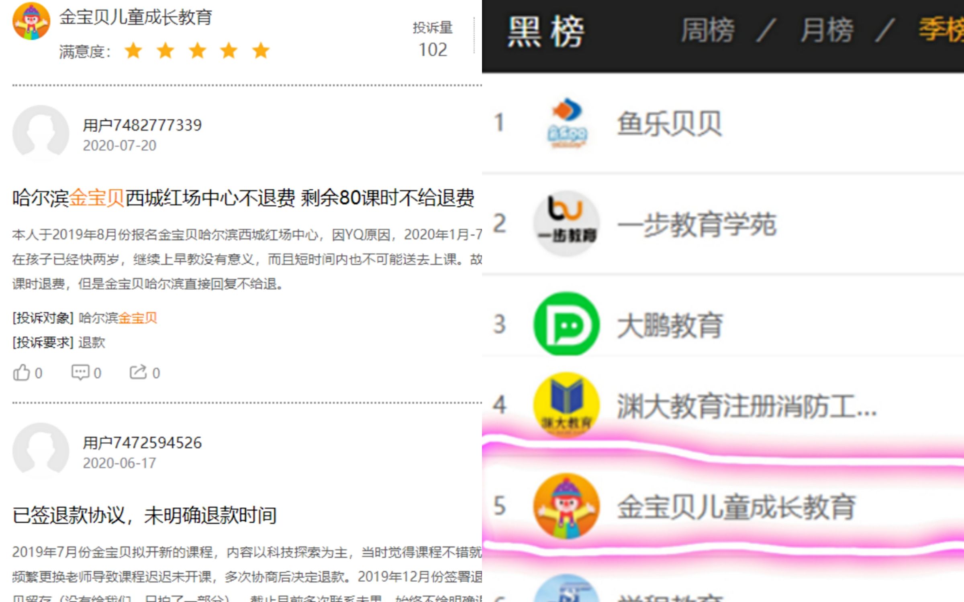Open profile name 用户7482777339
Viewport: 964px width, 602px height.
[142, 125]
